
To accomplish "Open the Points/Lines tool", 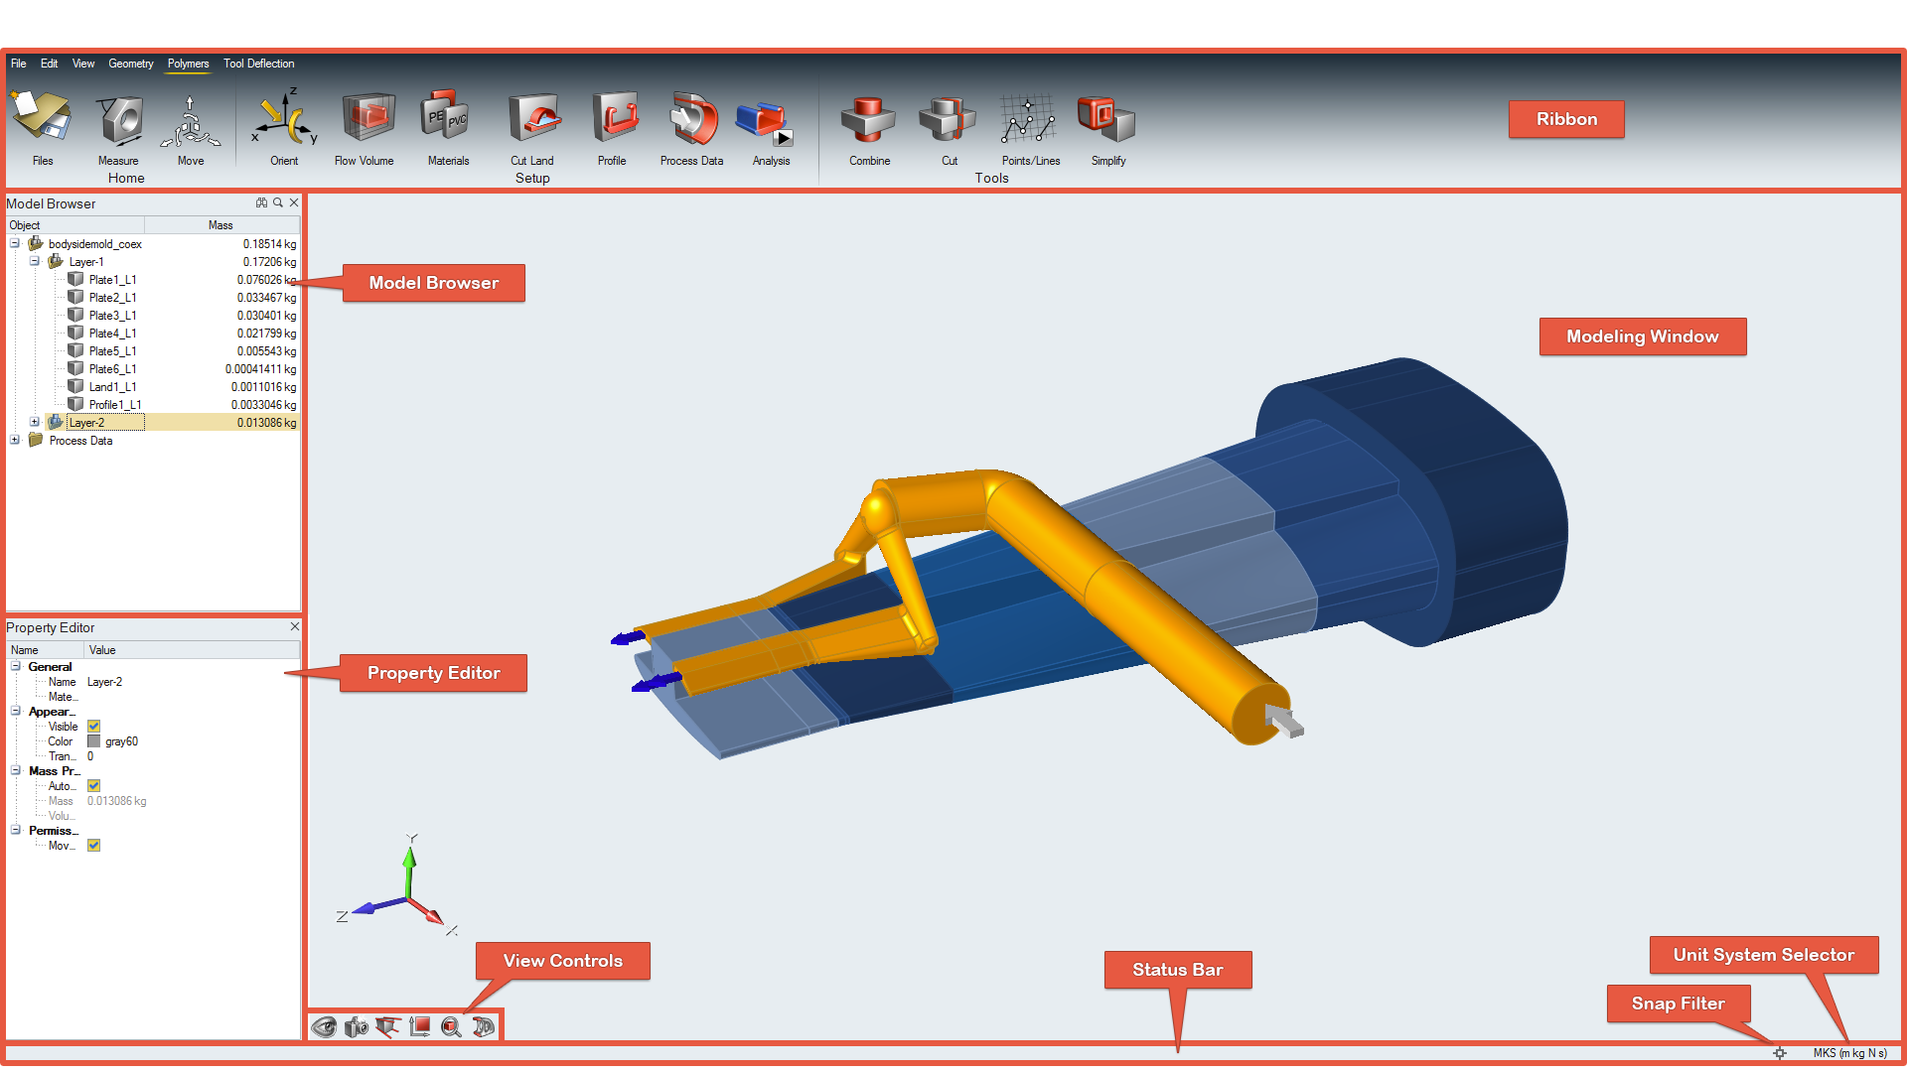I will point(1029,120).
